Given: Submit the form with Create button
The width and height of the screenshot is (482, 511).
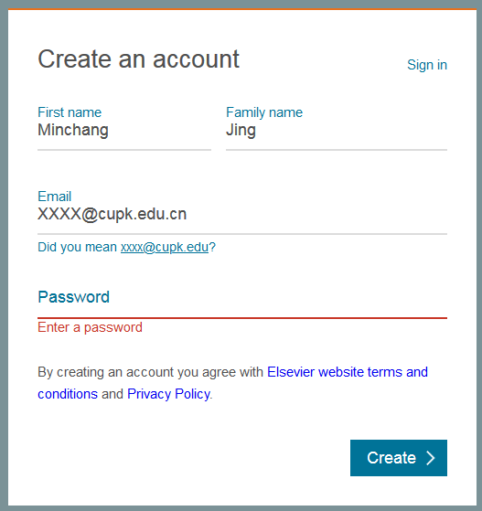Looking at the screenshot, I should coord(399,458).
